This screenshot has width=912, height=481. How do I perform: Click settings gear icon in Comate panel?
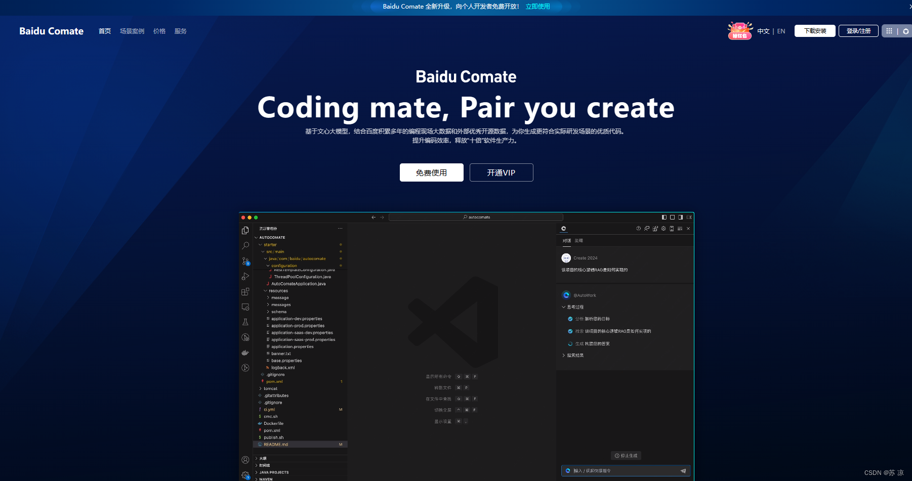(x=664, y=229)
